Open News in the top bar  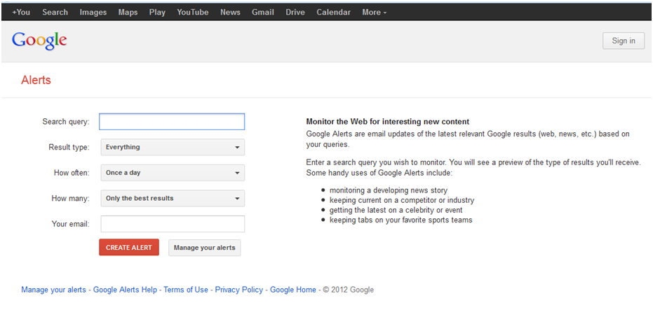coord(230,13)
